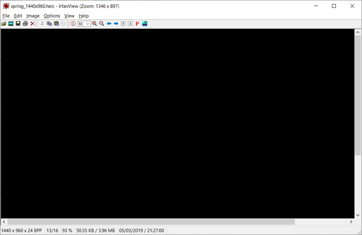Image resolution: width=362 pixels, height=235 pixels.
Task: Close the IrfanView window
Action: 352,6
